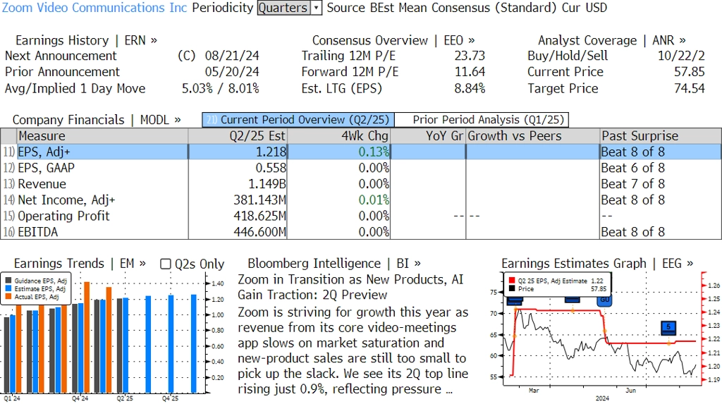Switch to Current Period Overview (Q2/25) tab
This screenshot has height=404, width=722.
(x=298, y=120)
